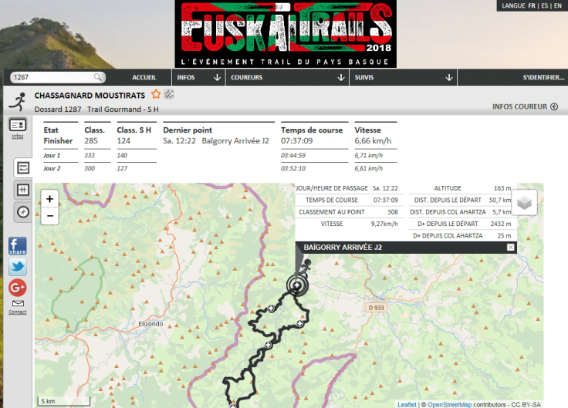
Task: Switch language to EN
Action: (556, 5)
